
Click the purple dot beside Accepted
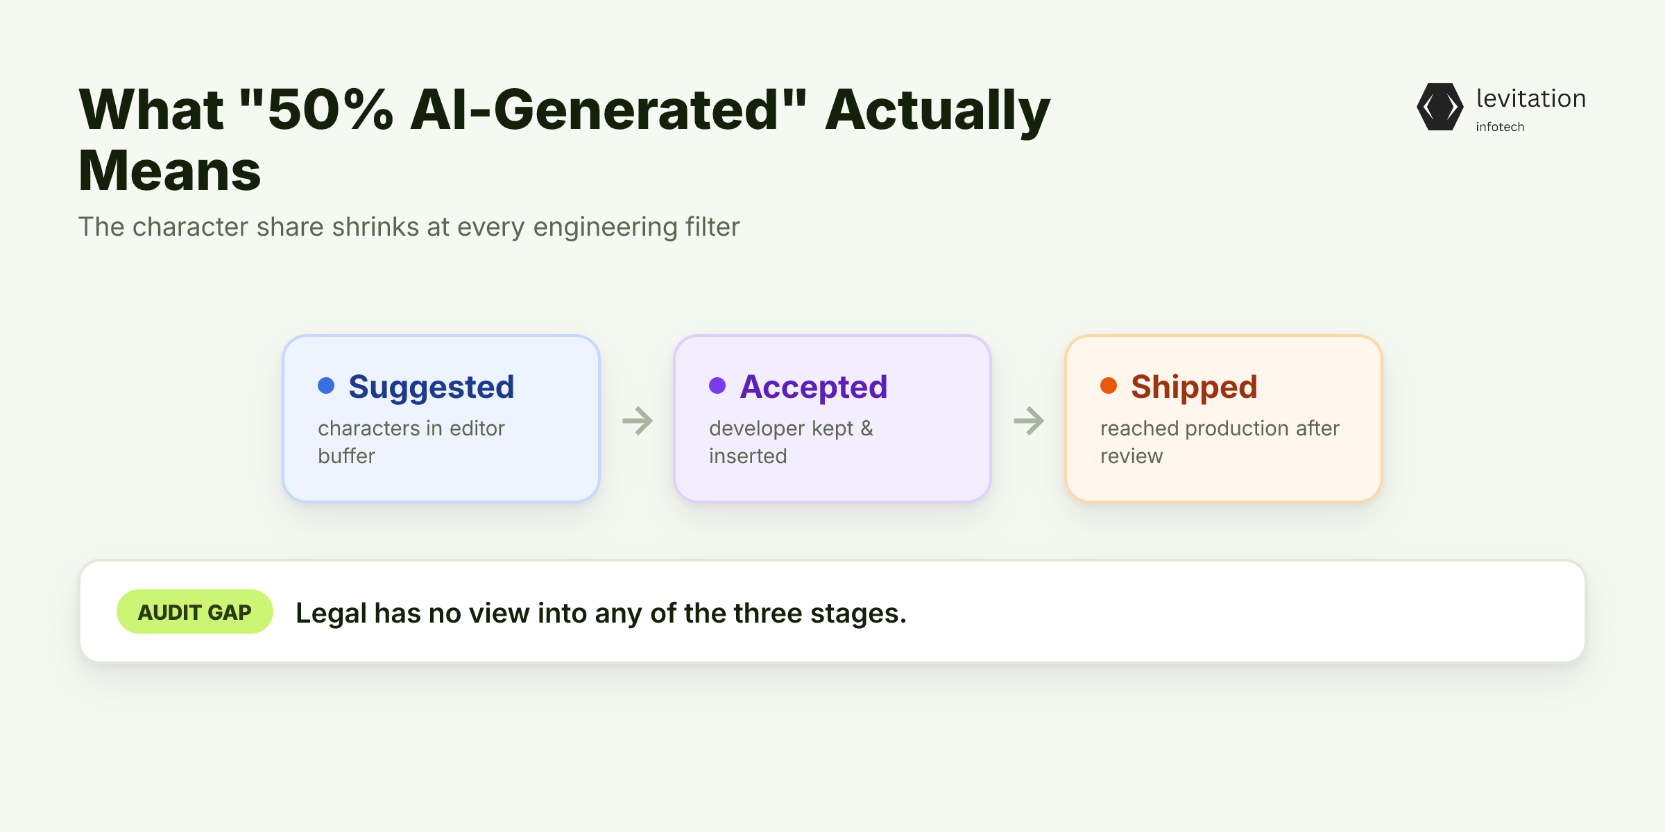[x=717, y=385]
